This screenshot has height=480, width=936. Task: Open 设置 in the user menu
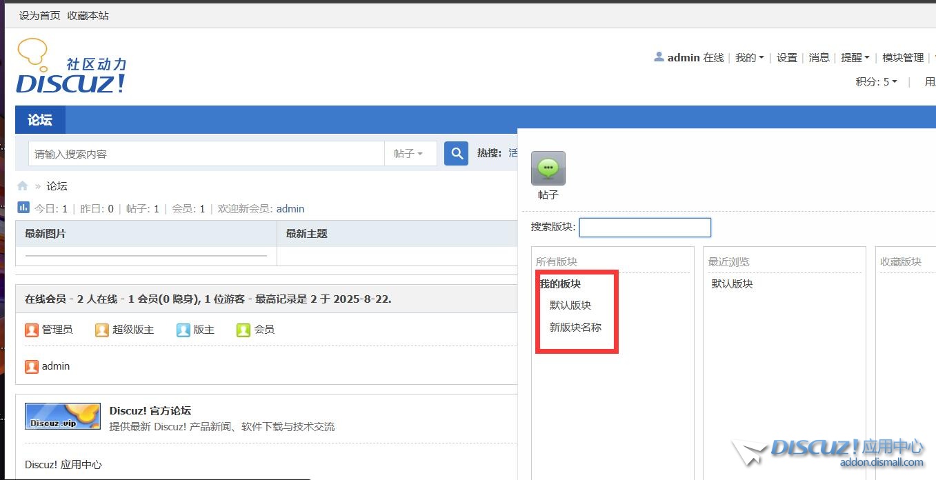[787, 58]
